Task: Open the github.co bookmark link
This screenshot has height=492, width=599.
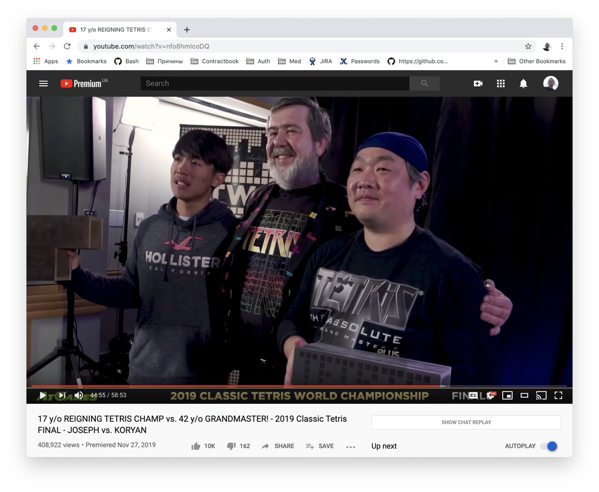Action: (x=418, y=61)
